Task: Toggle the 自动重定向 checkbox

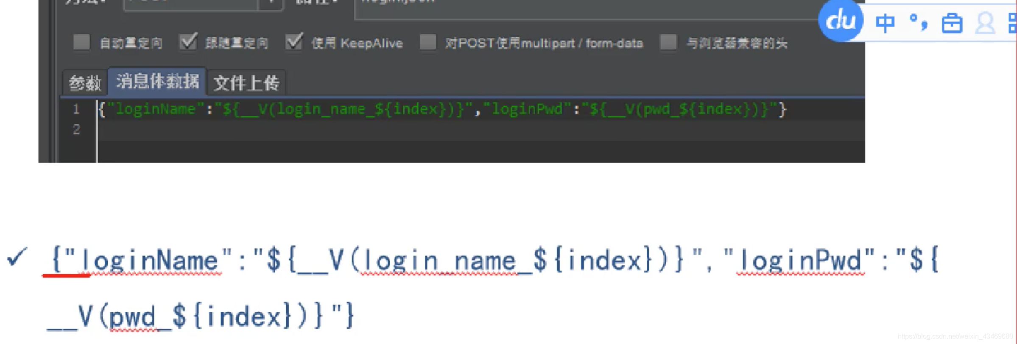Action: pyautogui.click(x=81, y=42)
